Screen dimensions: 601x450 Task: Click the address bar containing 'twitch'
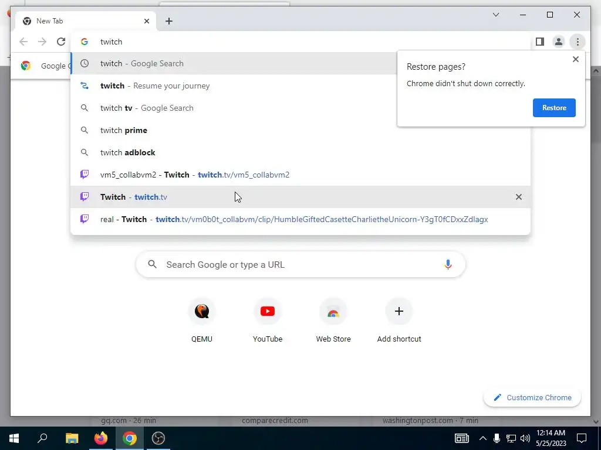[301, 42]
